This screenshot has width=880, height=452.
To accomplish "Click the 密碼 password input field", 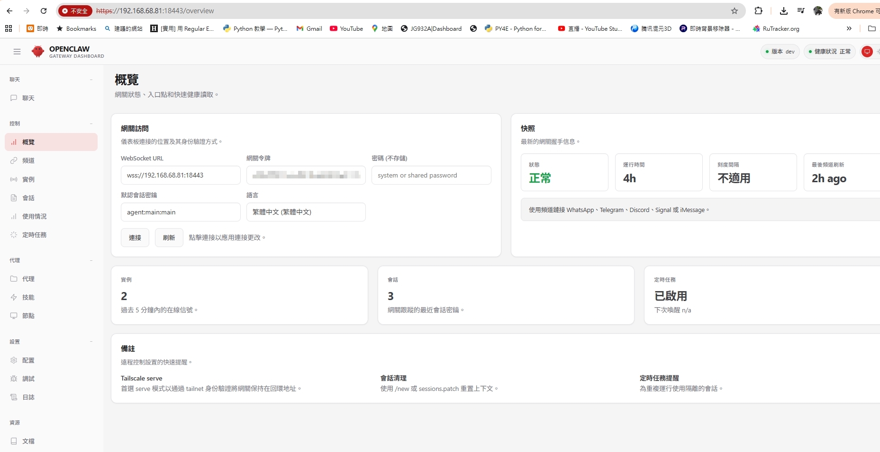I will click(x=431, y=175).
